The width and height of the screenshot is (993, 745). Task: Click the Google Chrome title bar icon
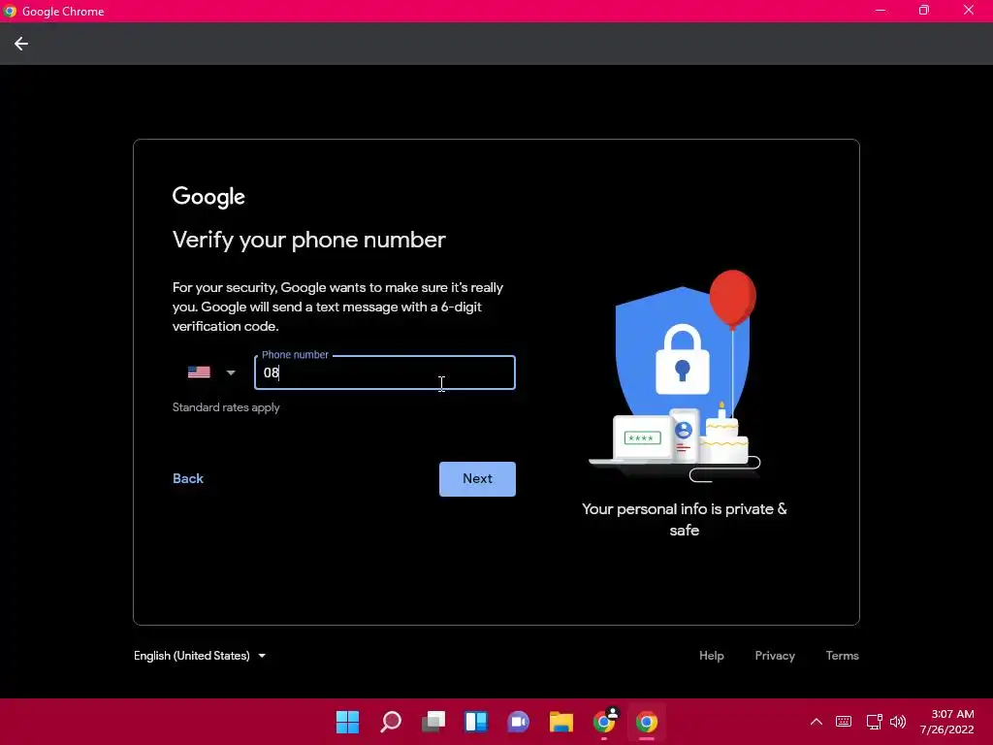(x=10, y=12)
